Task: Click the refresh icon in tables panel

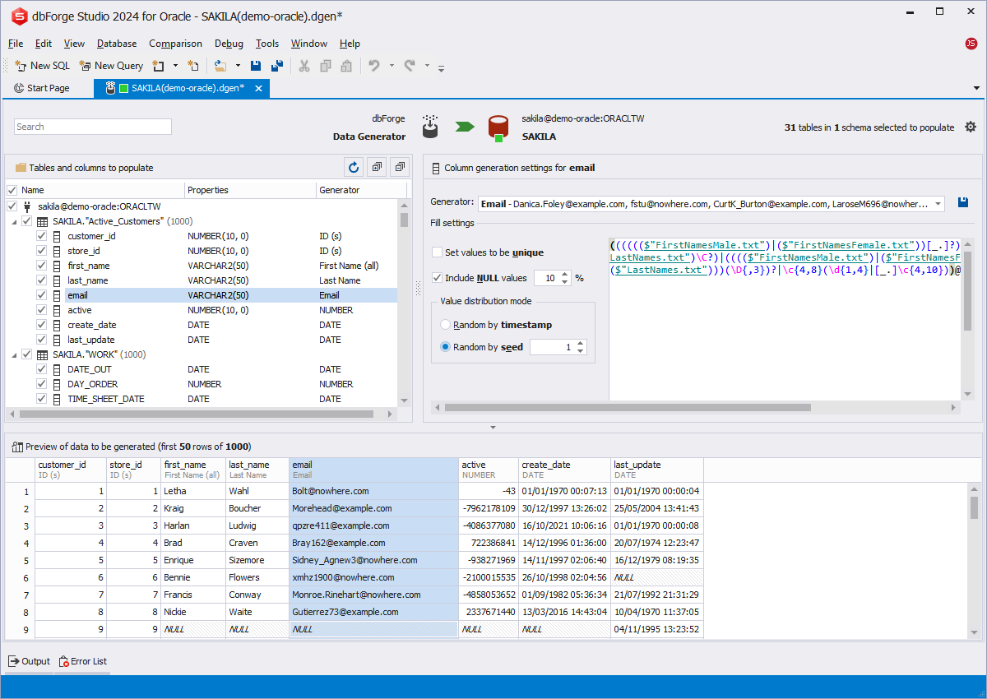Action: pyautogui.click(x=354, y=168)
